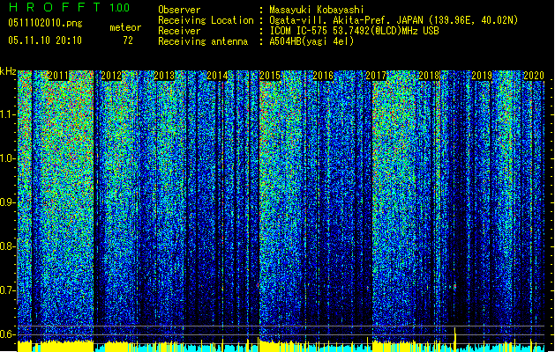
Task: Click the 2011 time marker
Action: [58, 76]
